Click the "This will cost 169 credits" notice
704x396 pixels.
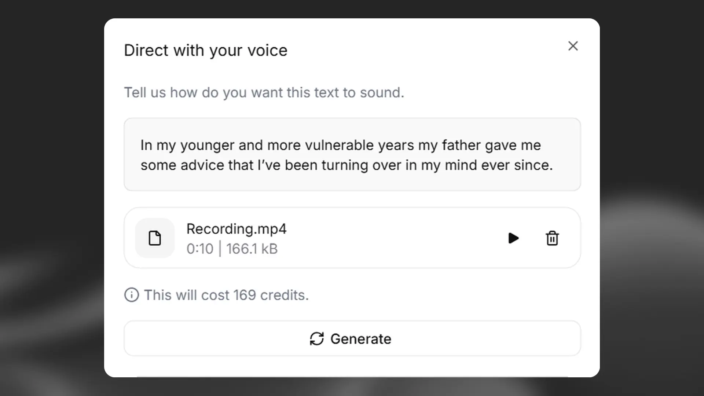click(x=226, y=295)
